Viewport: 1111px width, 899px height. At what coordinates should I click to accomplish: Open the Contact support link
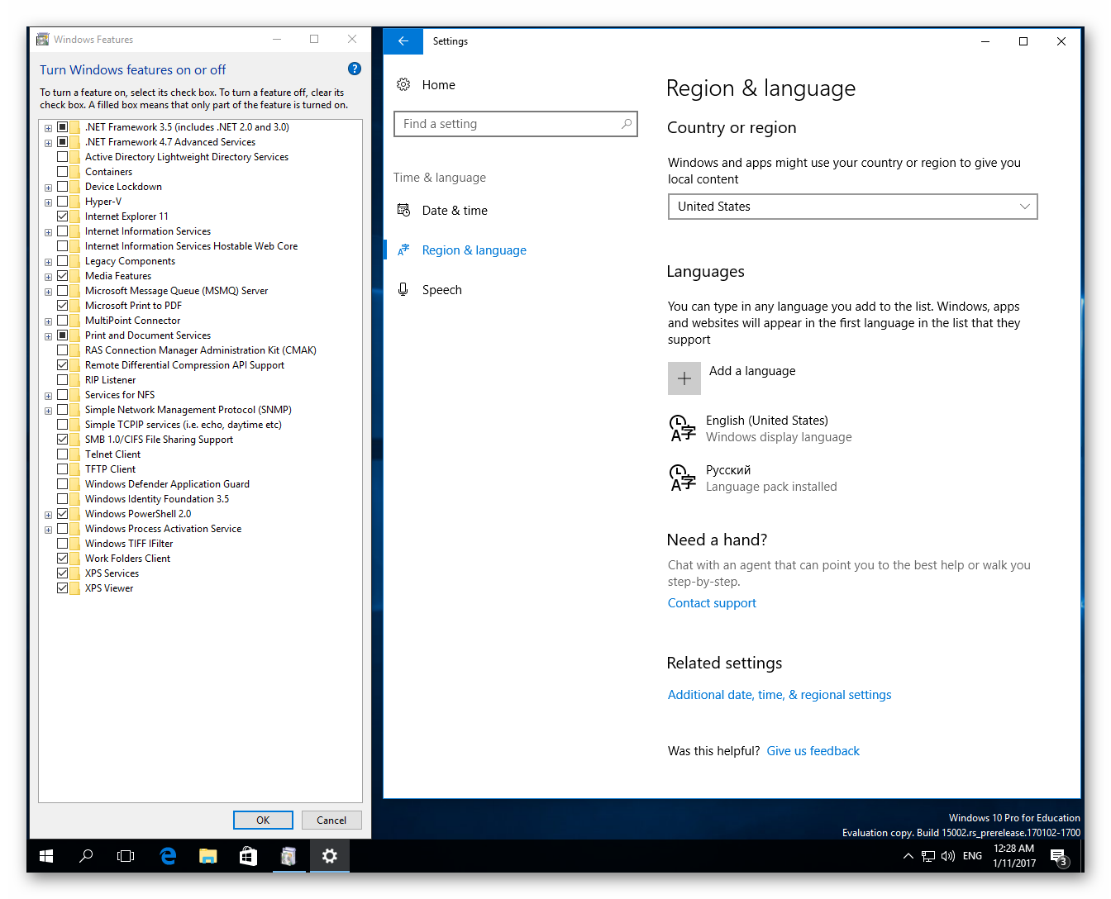(712, 603)
